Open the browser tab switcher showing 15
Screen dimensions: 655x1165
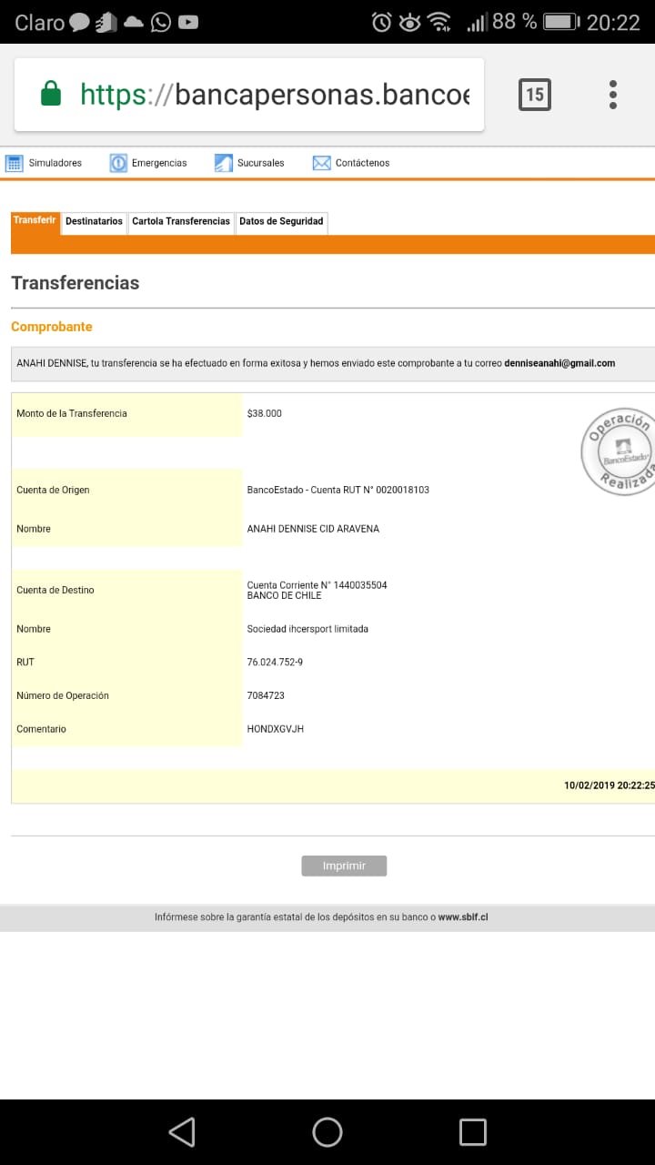click(535, 94)
